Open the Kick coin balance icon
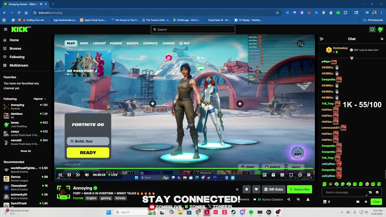The image size is (386, 217). (x=372, y=29)
